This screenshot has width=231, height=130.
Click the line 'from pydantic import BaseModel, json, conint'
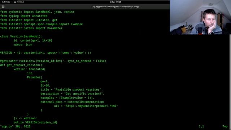[x=37, y=12]
